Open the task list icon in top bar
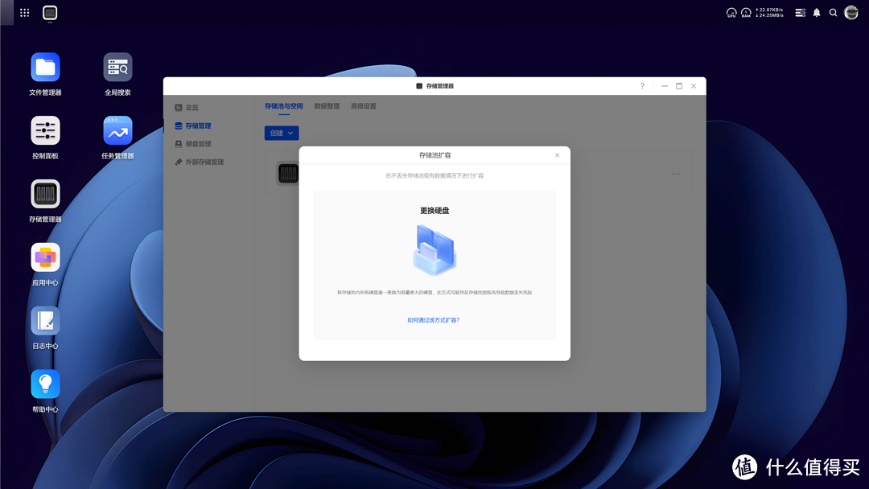The height and width of the screenshot is (489, 869). tap(801, 13)
